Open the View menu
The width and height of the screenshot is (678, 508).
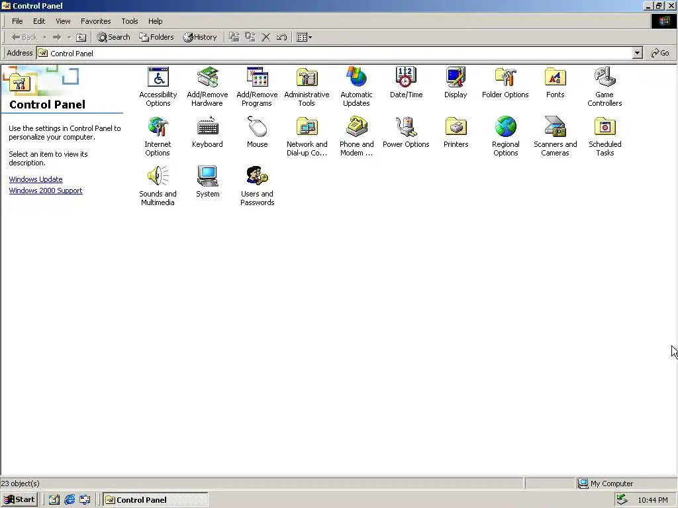click(63, 21)
